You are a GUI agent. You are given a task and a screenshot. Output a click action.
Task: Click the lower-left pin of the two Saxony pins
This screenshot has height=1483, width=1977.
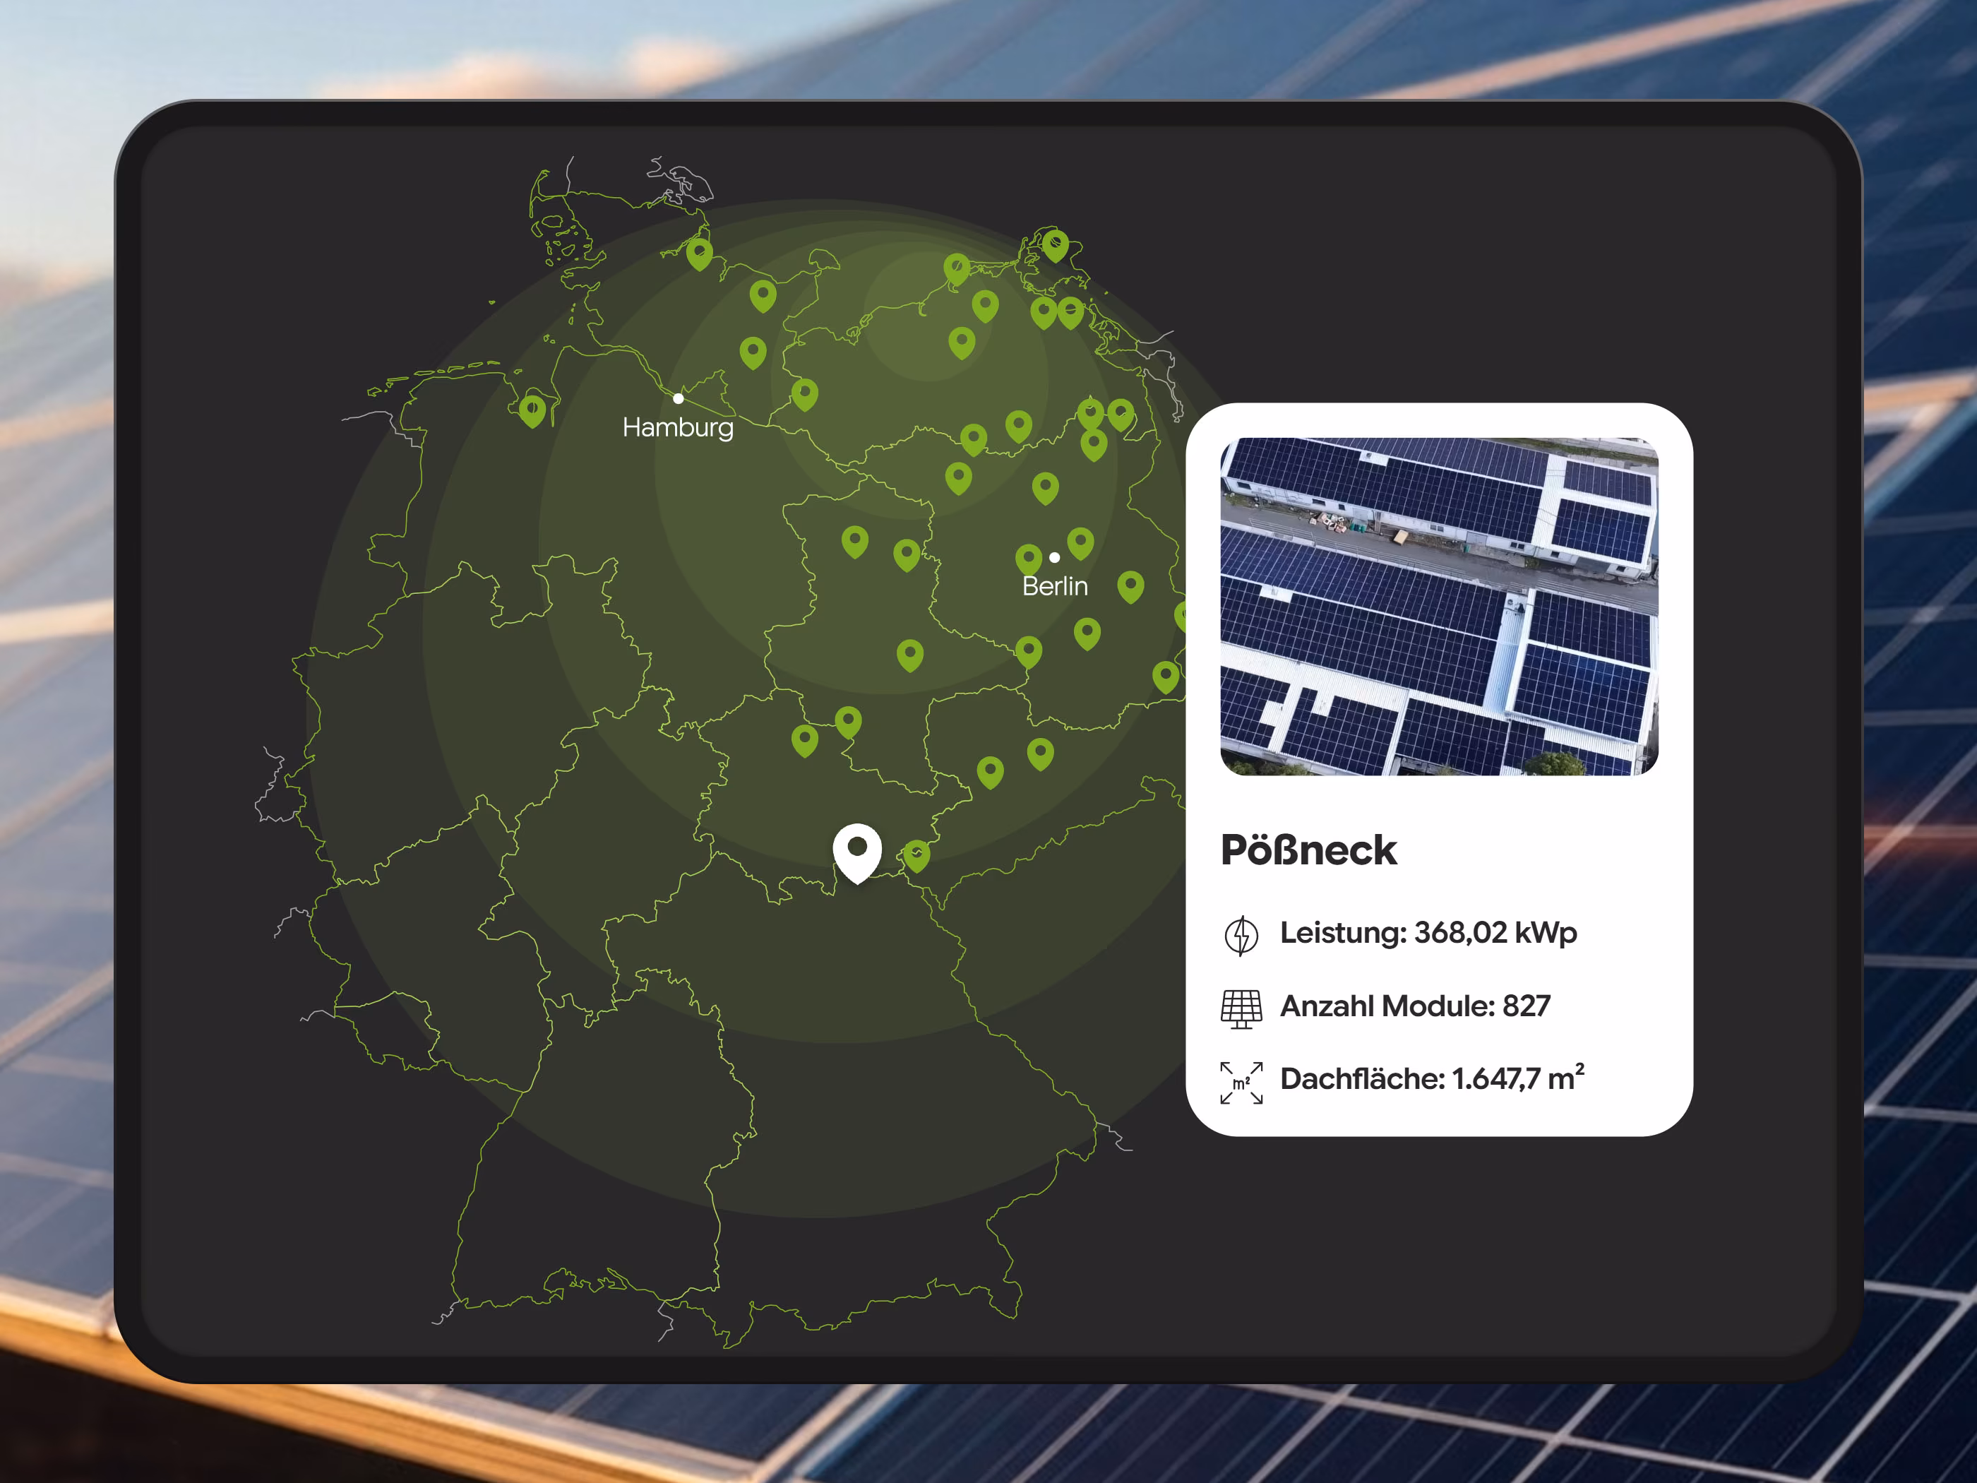(x=991, y=771)
